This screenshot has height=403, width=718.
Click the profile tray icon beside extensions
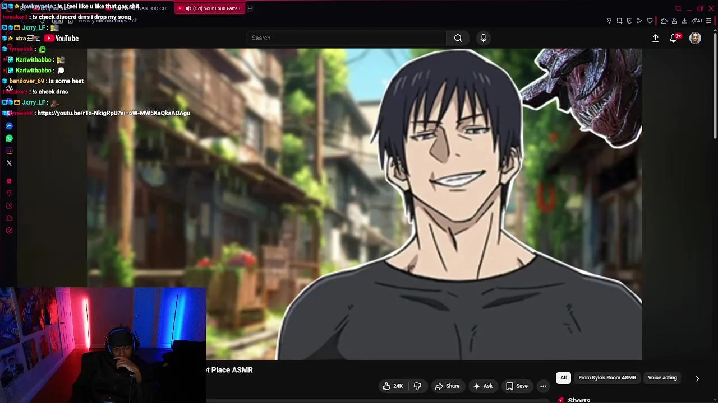674,21
